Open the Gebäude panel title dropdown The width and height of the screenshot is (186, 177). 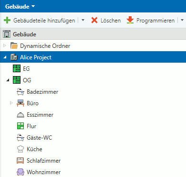[20, 7]
